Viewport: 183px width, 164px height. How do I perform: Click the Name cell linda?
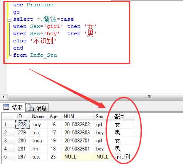point(39,141)
